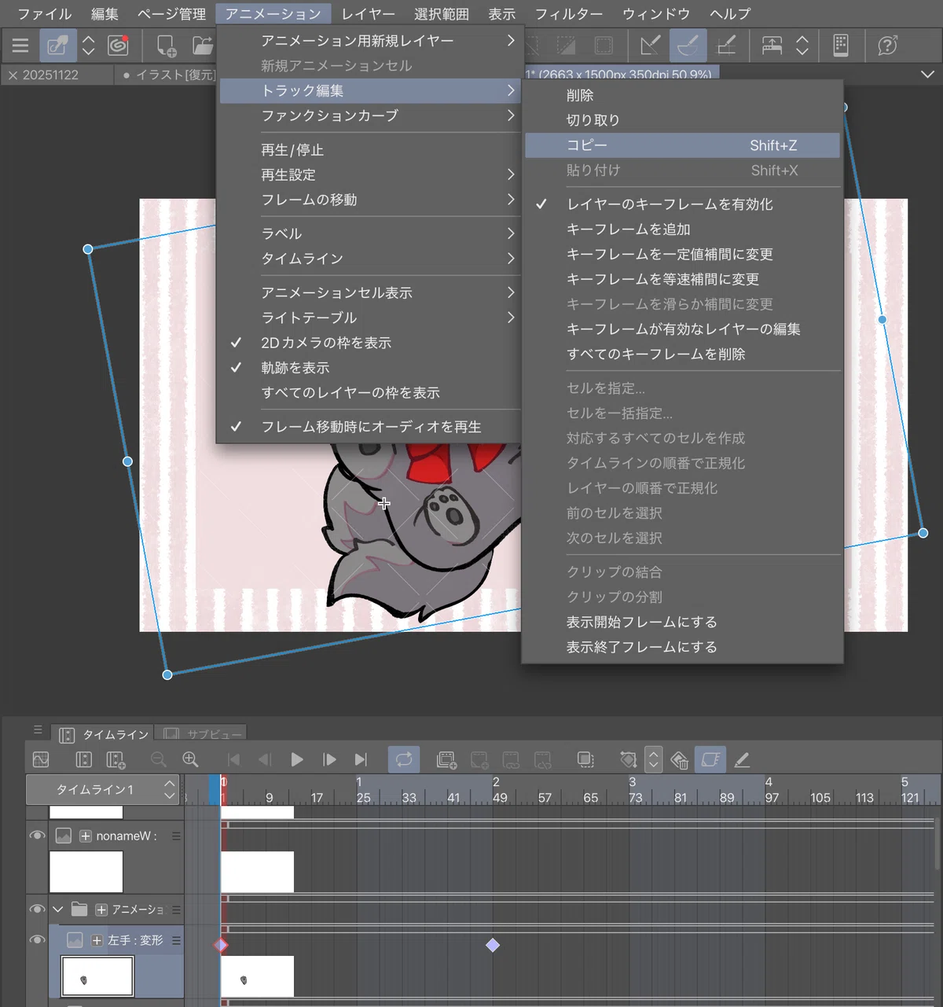Expand the nonameW track plus box
Screen dimensions: 943x1007
pyautogui.click(x=86, y=836)
